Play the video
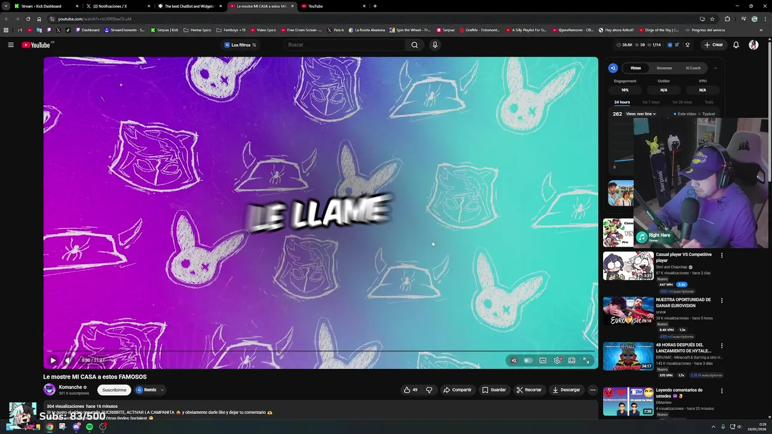Image resolution: width=772 pixels, height=434 pixels. pos(53,360)
